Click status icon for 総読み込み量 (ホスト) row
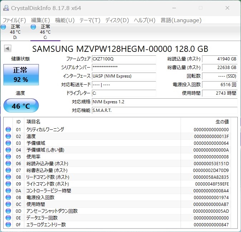 8,163
